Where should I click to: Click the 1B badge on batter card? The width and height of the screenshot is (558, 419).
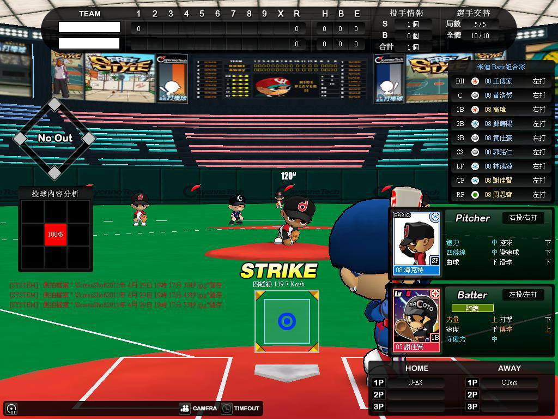435,338
